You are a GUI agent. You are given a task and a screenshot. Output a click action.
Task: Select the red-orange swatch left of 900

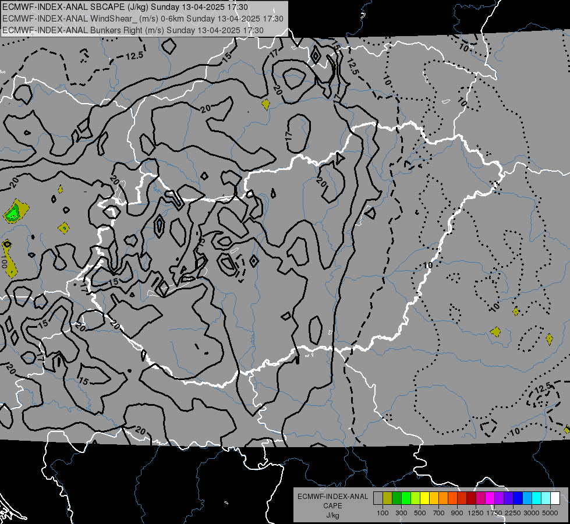(452, 498)
